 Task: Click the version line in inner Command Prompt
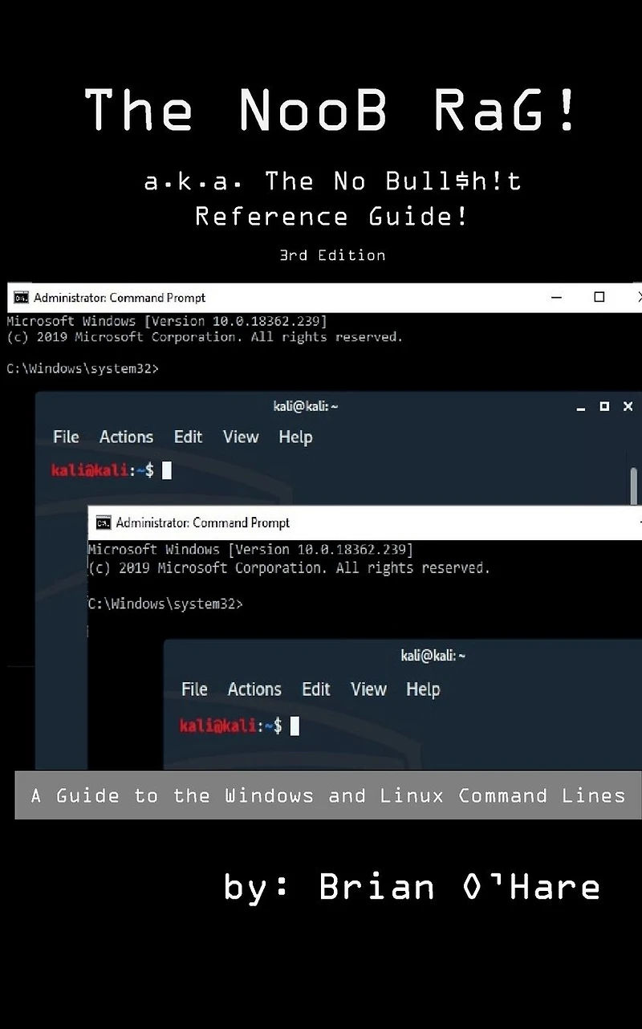tap(250, 550)
